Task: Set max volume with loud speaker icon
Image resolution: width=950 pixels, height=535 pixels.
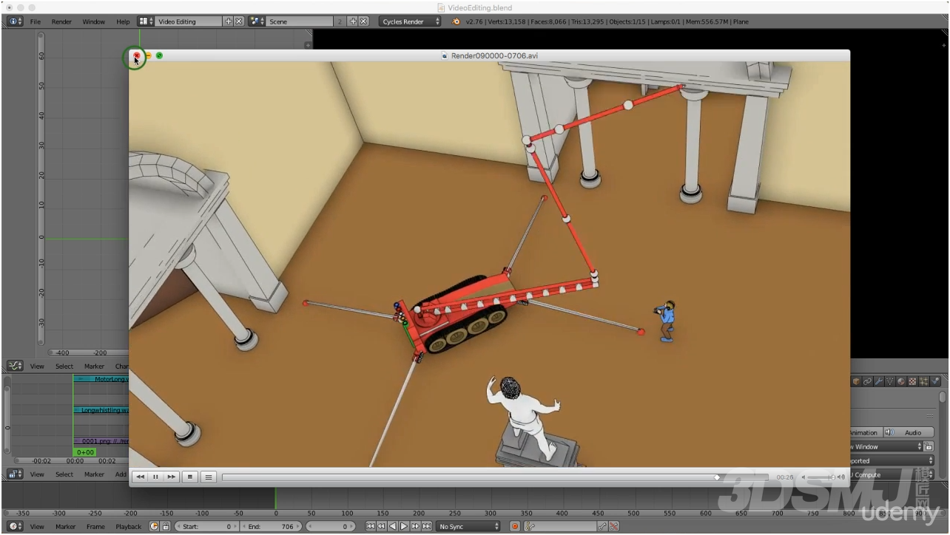Action: click(841, 477)
